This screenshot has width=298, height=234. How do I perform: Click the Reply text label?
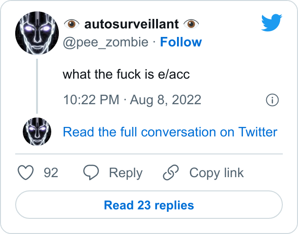126,173
